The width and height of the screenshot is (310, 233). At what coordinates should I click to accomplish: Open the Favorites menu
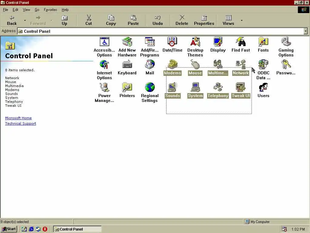[x=51, y=10]
